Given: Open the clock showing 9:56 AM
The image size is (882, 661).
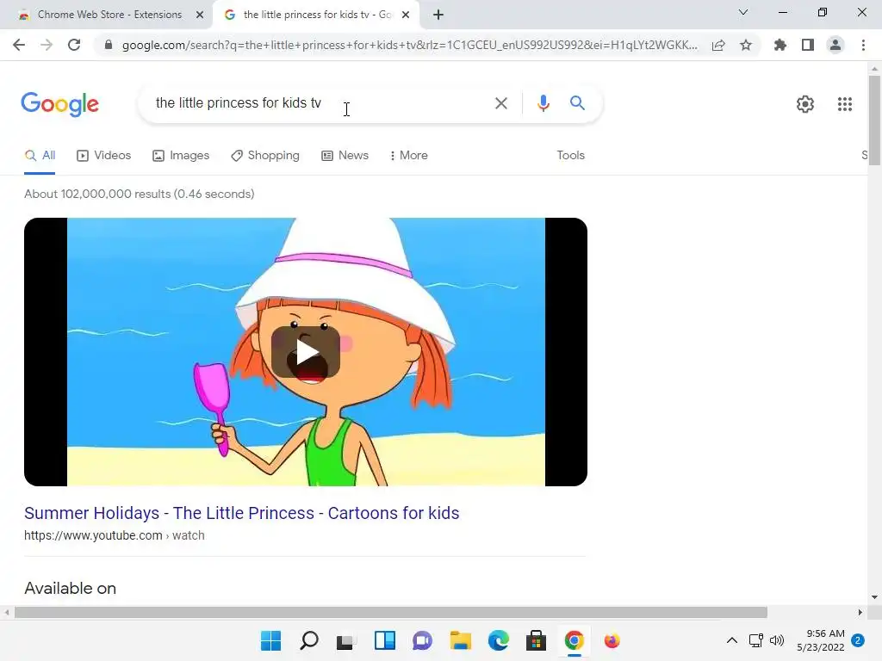Looking at the screenshot, I should tap(821, 640).
